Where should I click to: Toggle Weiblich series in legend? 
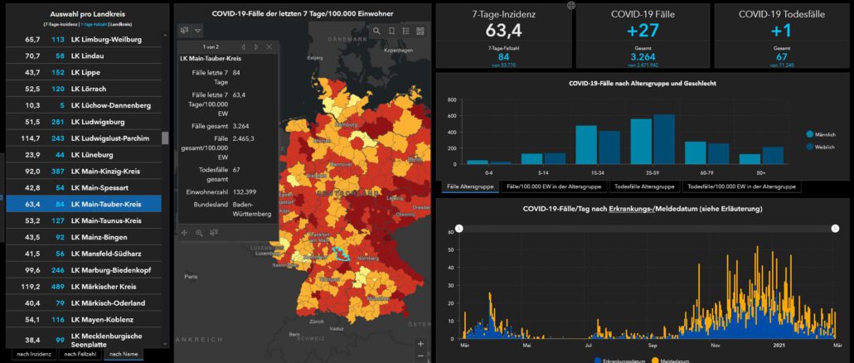click(x=820, y=147)
